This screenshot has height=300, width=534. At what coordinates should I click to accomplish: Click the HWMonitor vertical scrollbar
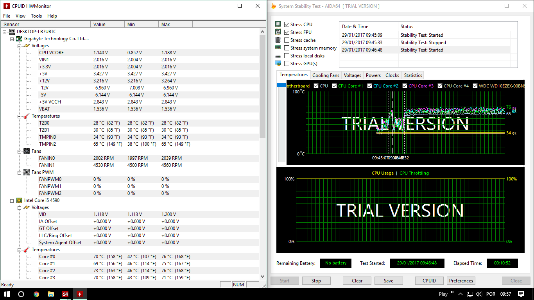tap(263, 86)
